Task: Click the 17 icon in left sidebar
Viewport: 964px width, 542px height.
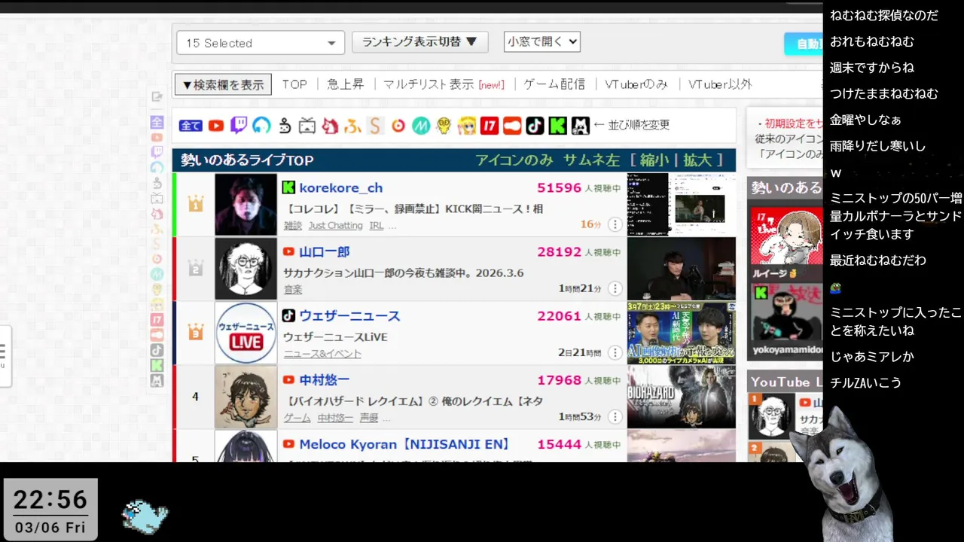Action: point(157,320)
